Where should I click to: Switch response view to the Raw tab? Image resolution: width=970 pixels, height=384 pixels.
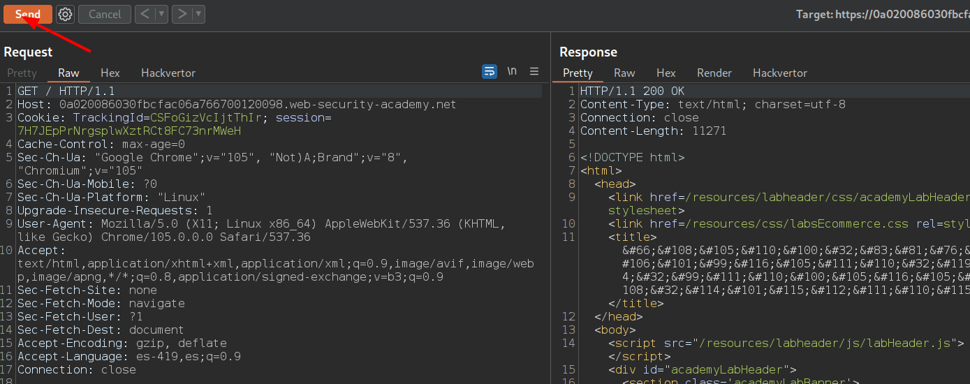(x=624, y=73)
